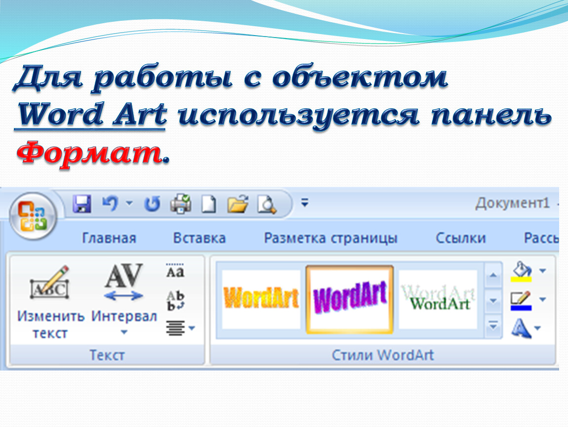Screen dimensions: 568x427
Task: Switch to the Главная tab
Action: [x=109, y=238]
